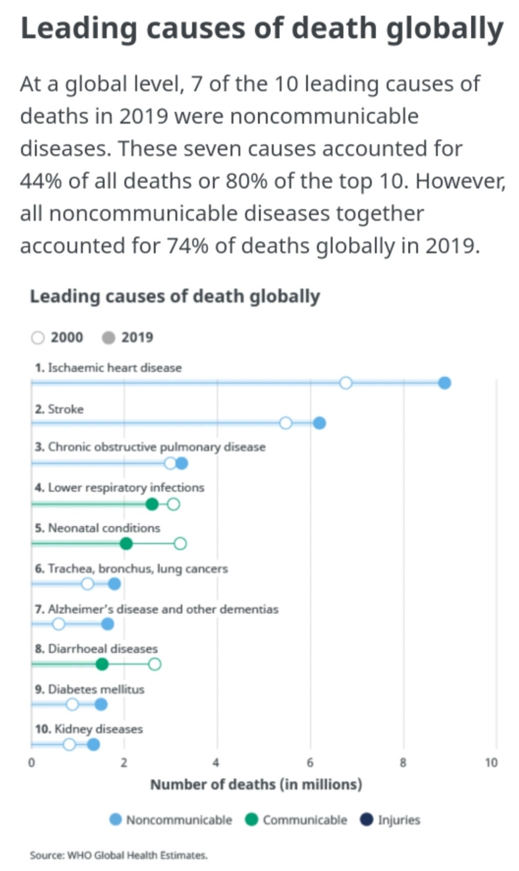Click Neonatal conditions 2019 green filled marker
The width and height of the screenshot is (519, 871).
click(x=126, y=544)
